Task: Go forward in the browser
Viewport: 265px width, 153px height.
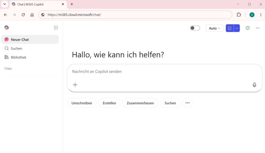Action: 14,15
